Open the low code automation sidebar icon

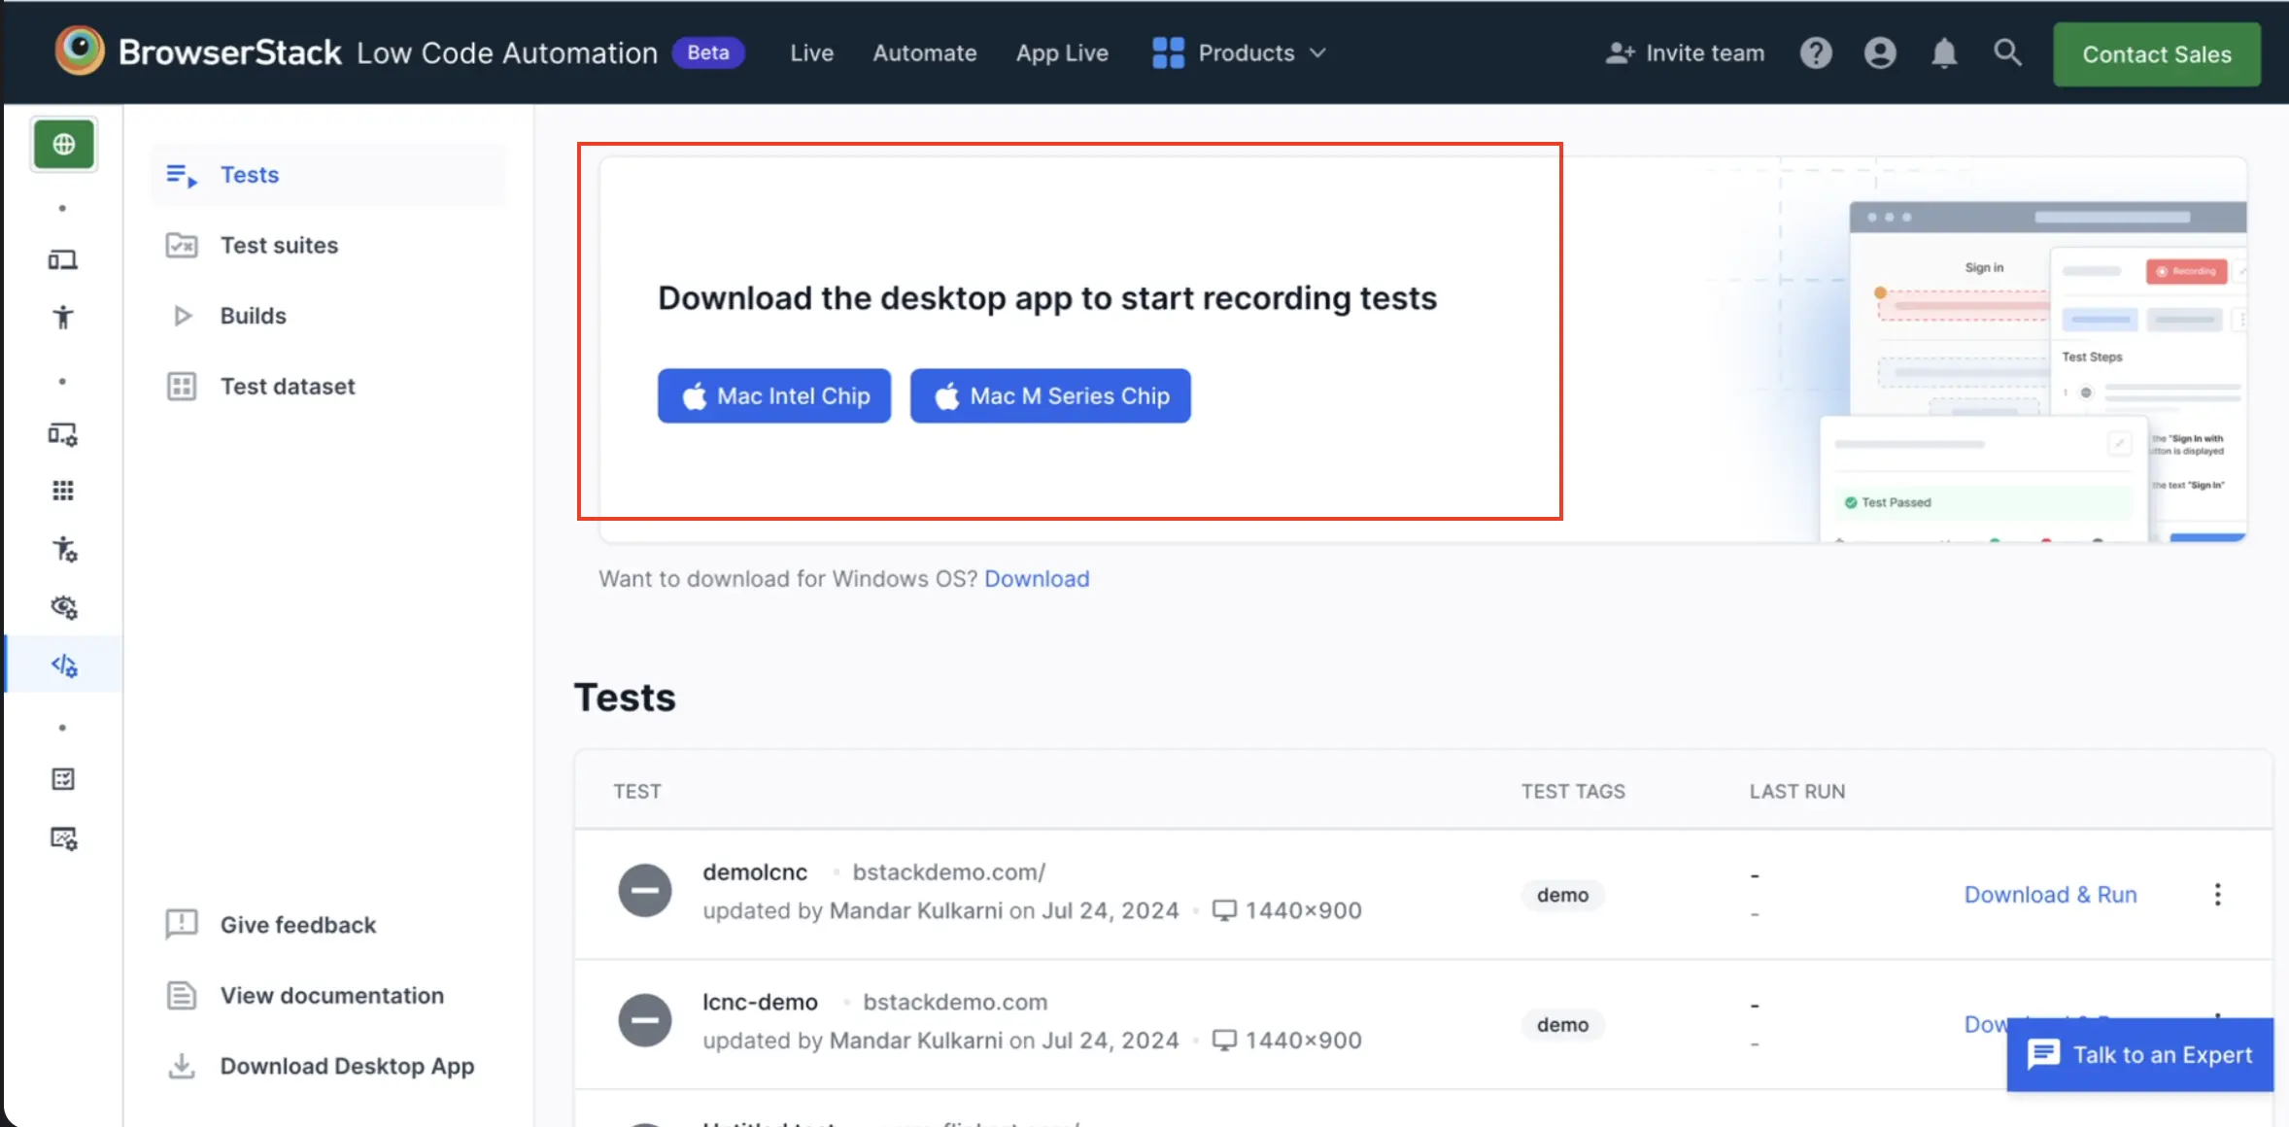click(x=63, y=666)
